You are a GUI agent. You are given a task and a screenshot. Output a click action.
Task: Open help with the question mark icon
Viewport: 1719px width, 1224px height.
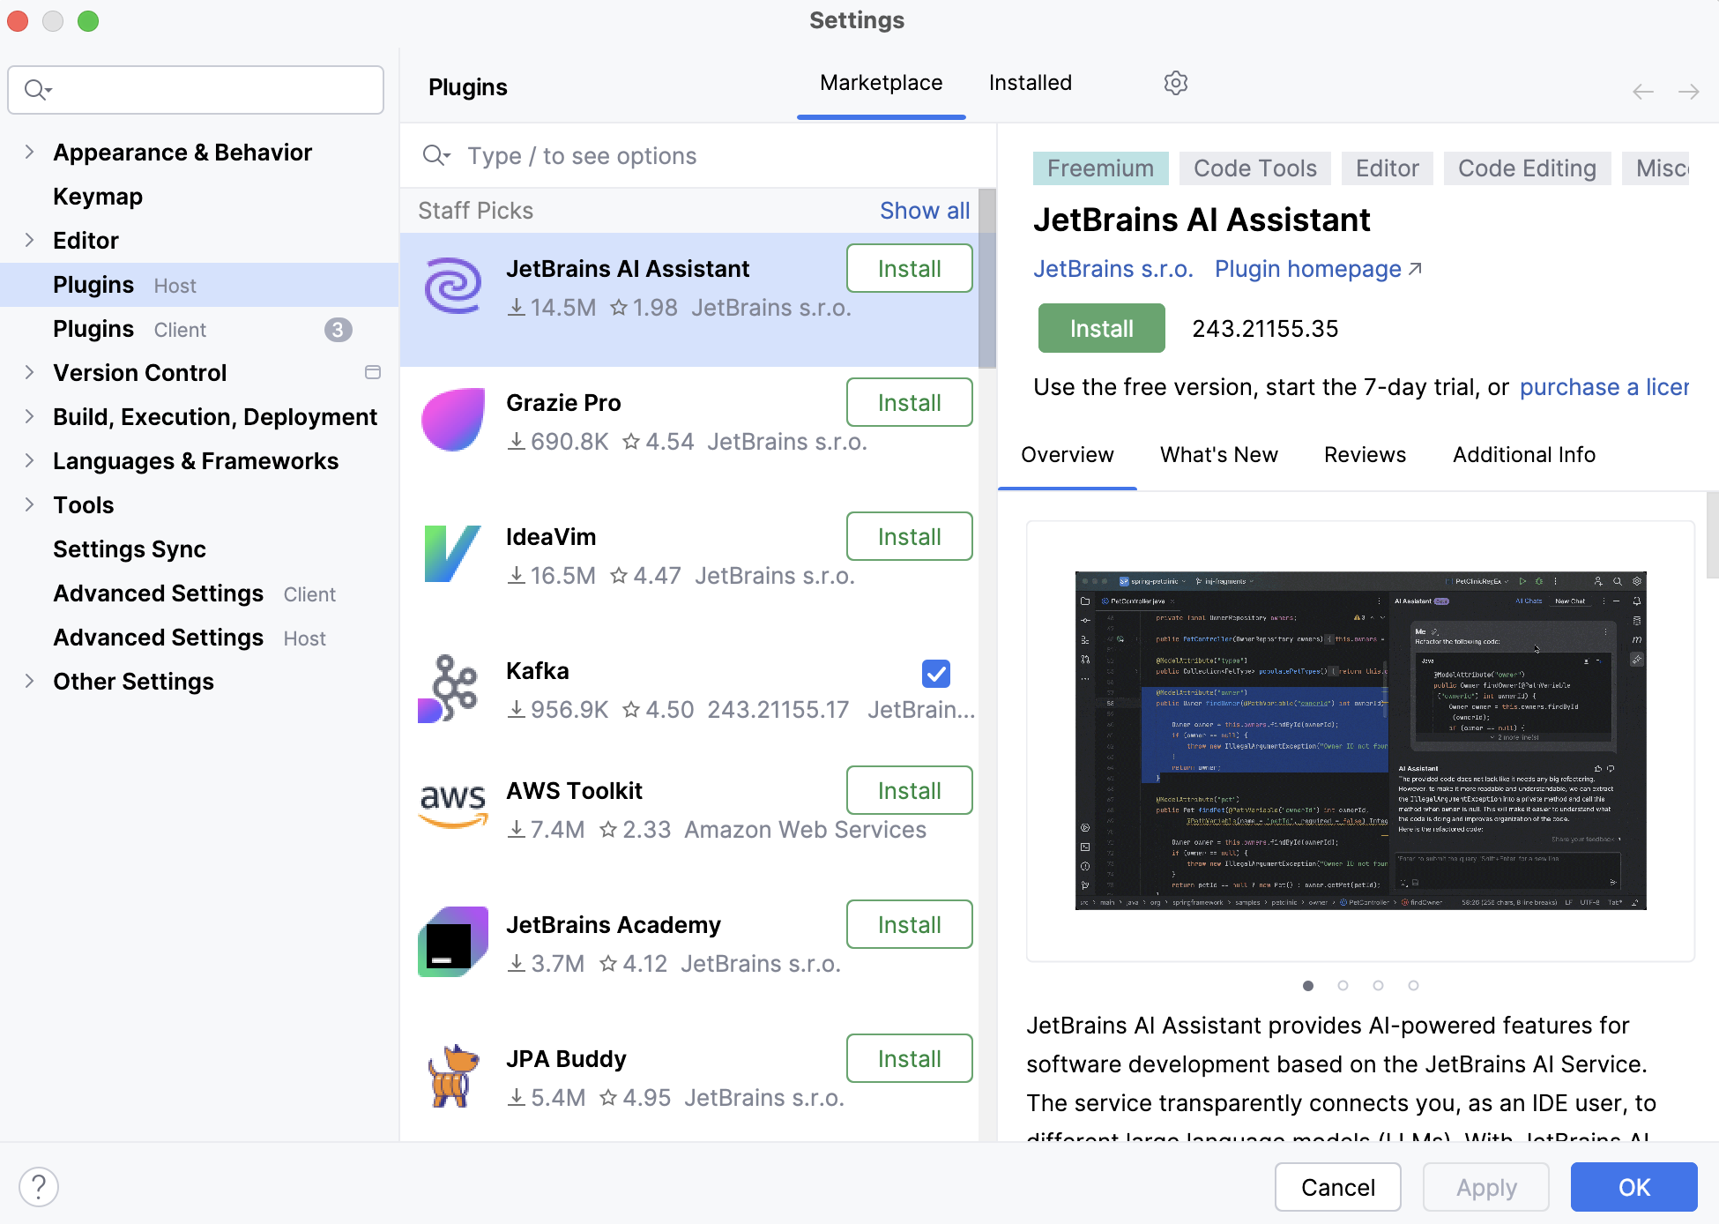pos(39,1187)
